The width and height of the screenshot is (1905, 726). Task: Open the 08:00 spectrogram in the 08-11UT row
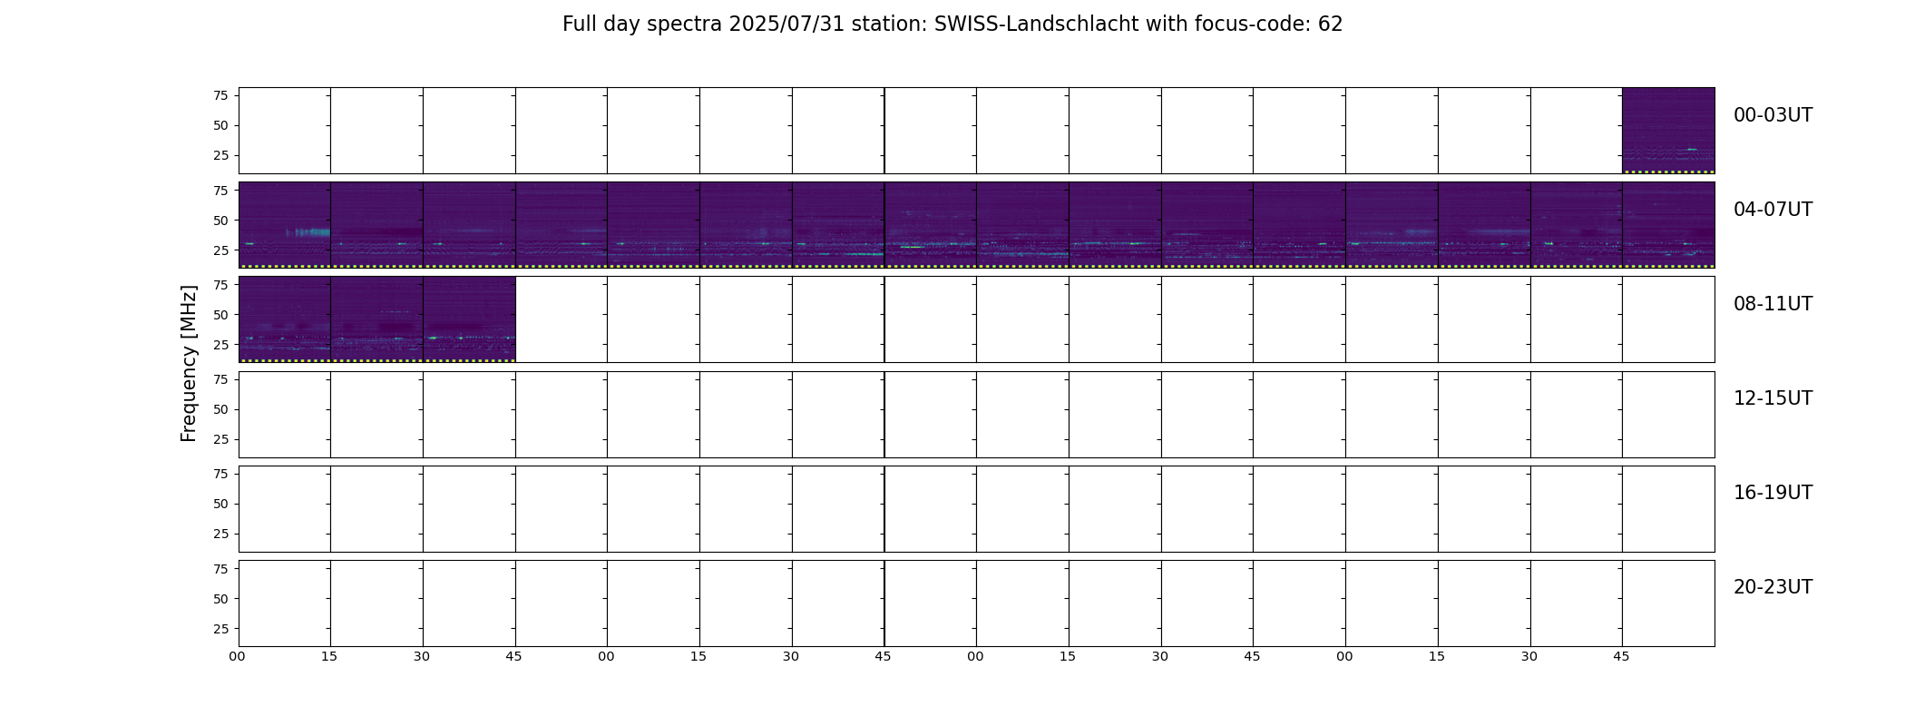click(285, 319)
